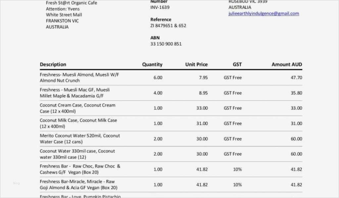Image resolution: width=339 pixels, height=198 pixels.
Task: Click the Description column header
Action: pyautogui.click(x=53, y=64)
